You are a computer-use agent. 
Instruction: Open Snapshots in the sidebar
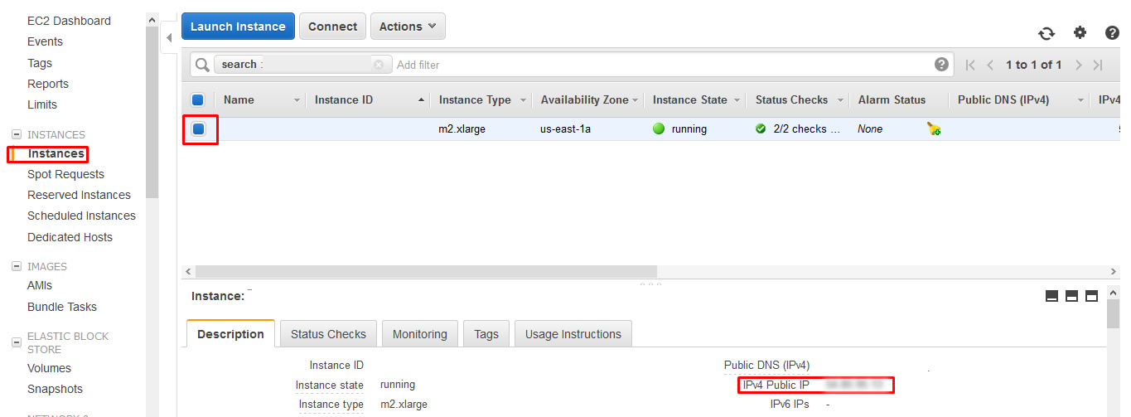point(55,389)
